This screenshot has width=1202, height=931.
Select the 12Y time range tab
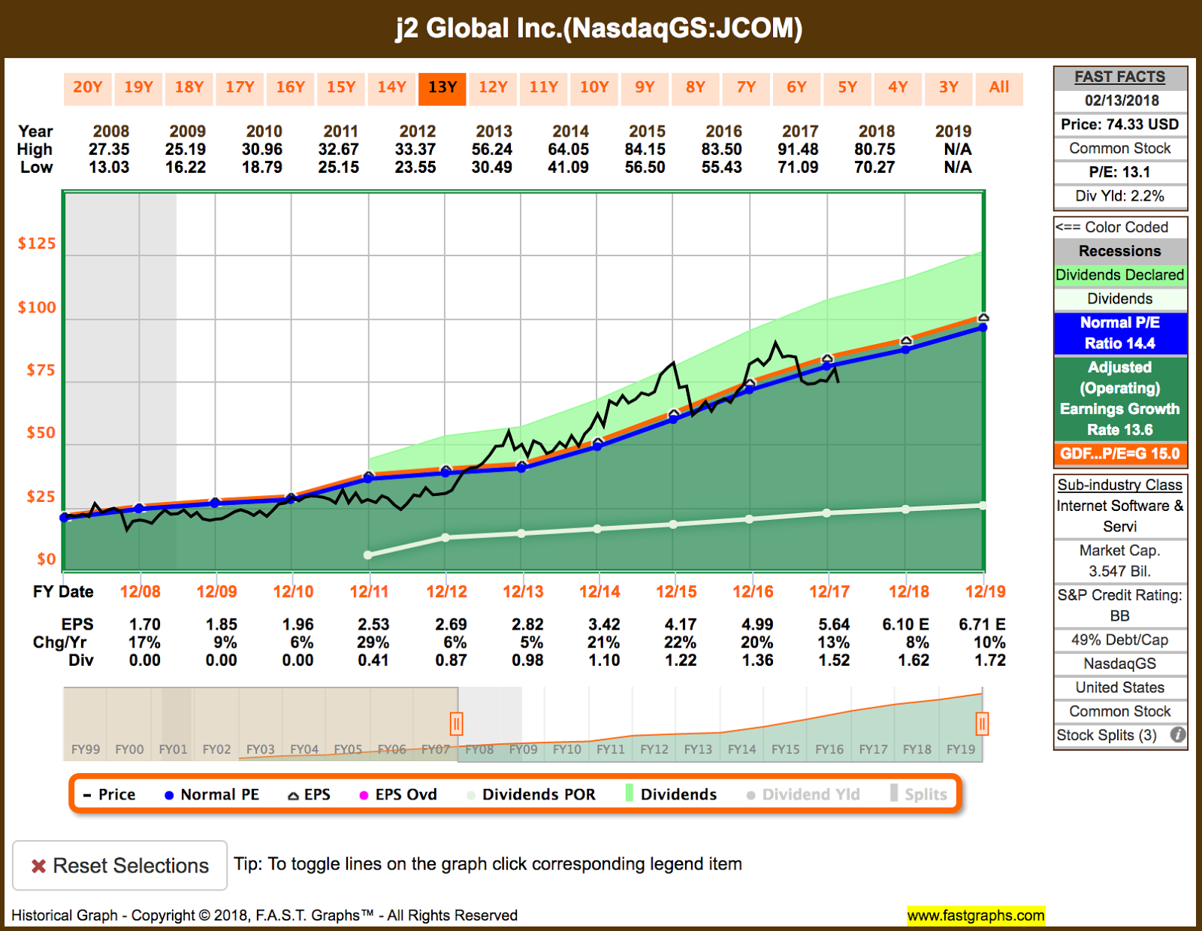[x=493, y=88]
